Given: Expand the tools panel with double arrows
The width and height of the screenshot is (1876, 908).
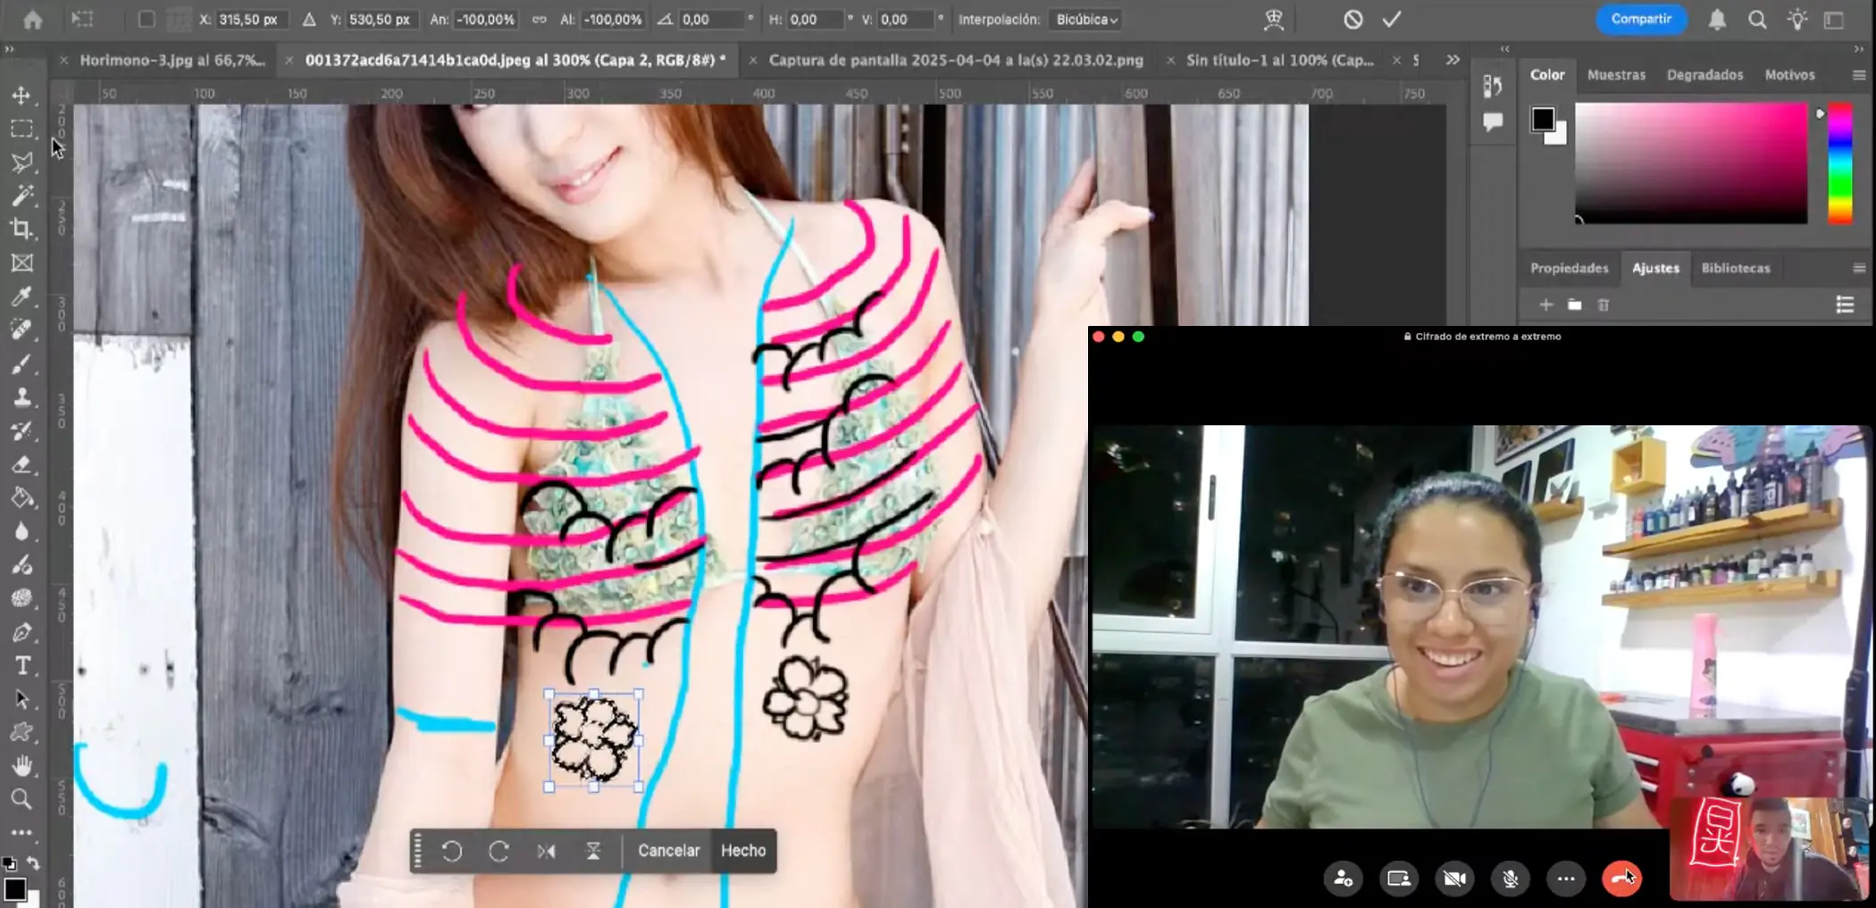Looking at the screenshot, I should click(x=9, y=49).
